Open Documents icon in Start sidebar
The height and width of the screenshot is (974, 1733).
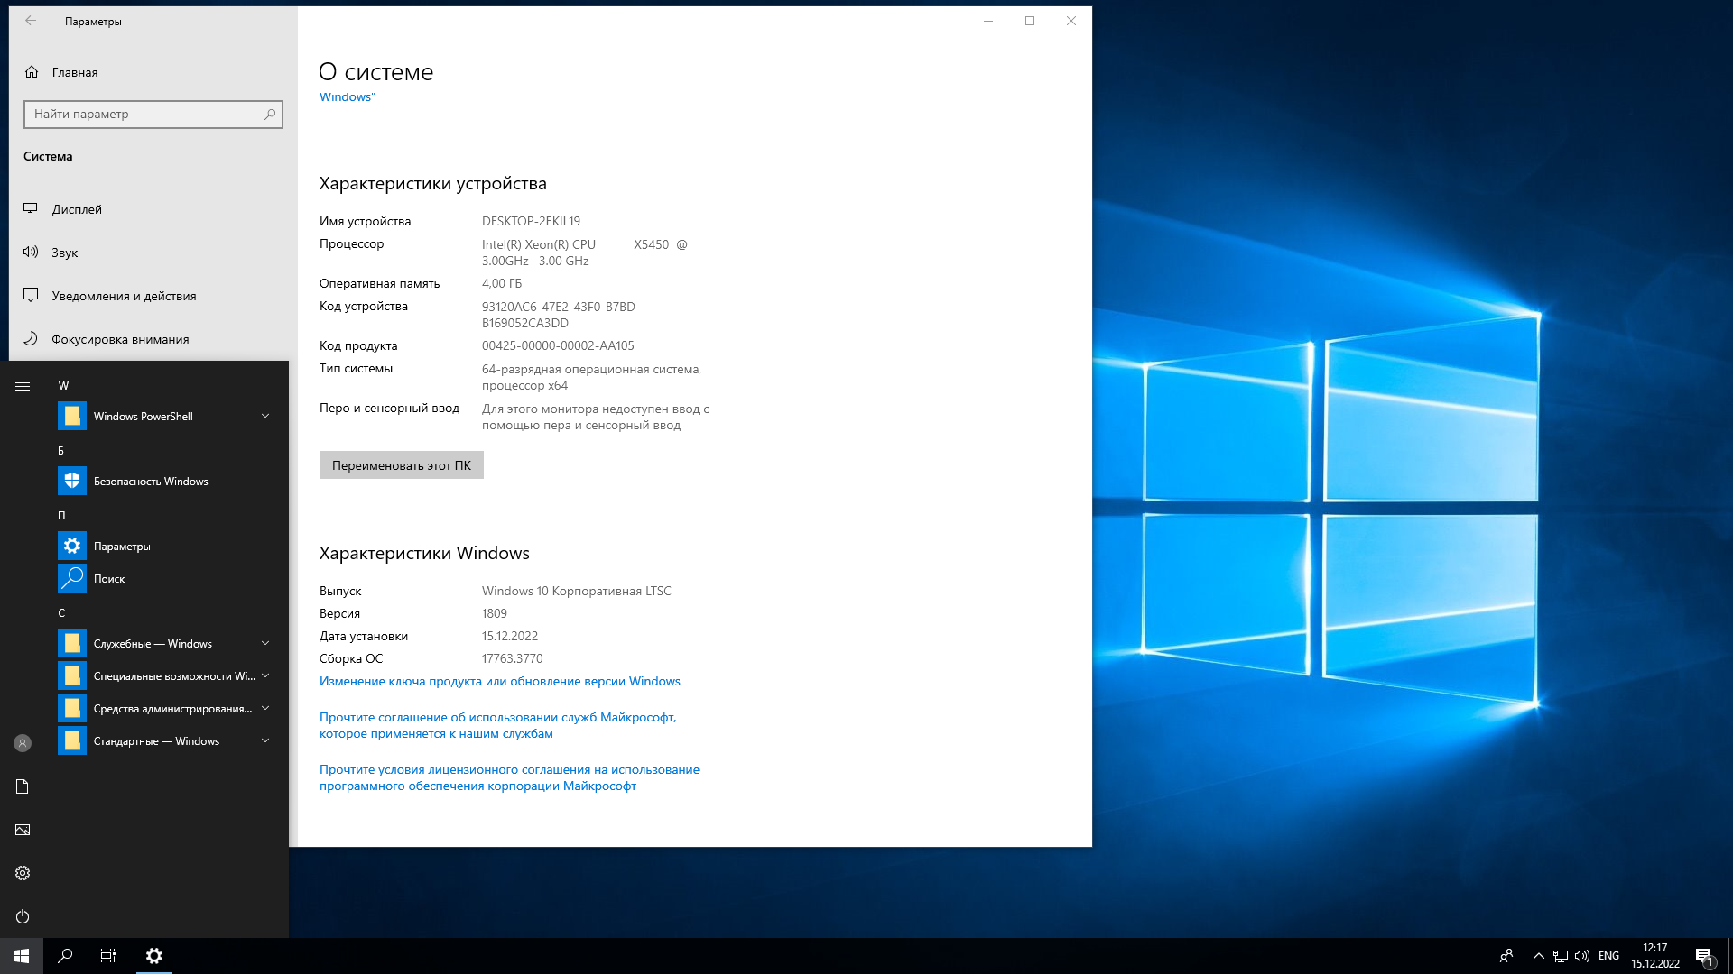(x=23, y=786)
